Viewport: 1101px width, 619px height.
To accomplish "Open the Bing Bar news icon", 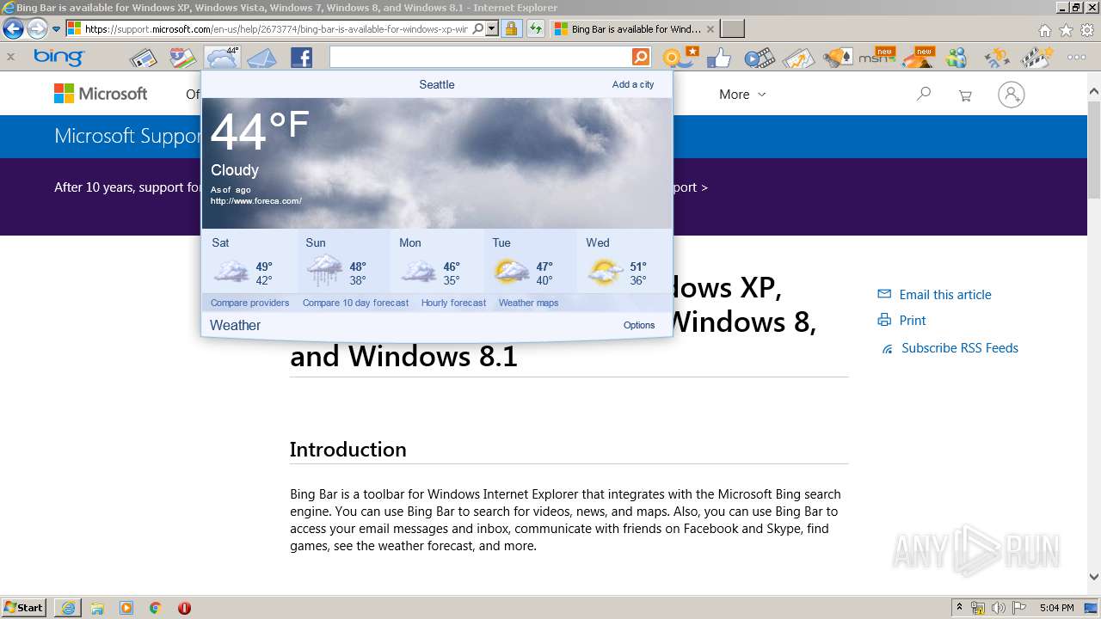I will point(143,58).
